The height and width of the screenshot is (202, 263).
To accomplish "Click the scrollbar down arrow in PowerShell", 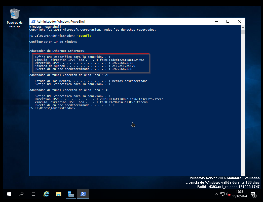I will tap(243, 174).
